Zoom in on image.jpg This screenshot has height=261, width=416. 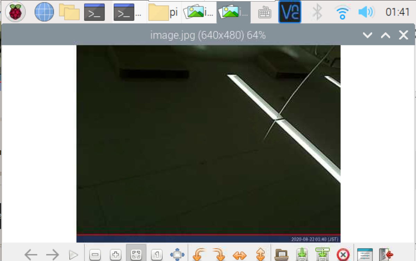point(116,254)
